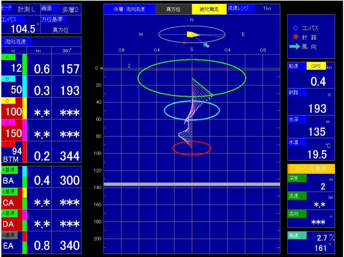Click the green 深度 cursor label
The width and height of the screenshot is (344, 257).
(297, 178)
